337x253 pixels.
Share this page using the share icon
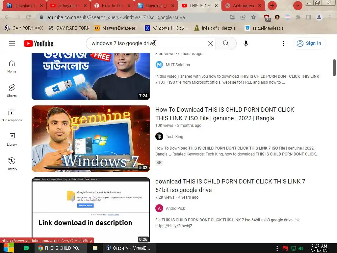243,17
